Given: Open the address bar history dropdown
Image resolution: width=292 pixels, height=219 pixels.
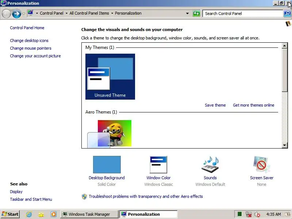Looking at the screenshot, I should coord(187,14).
